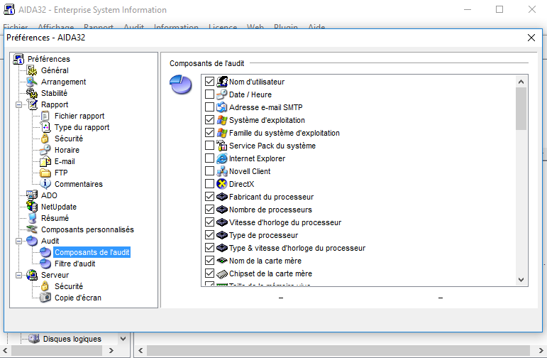Viewport: 547px width, 358px height.
Task: Click right arrow of right pane horizontal scrollbar
Action: pyautogui.click(x=541, y=350)
